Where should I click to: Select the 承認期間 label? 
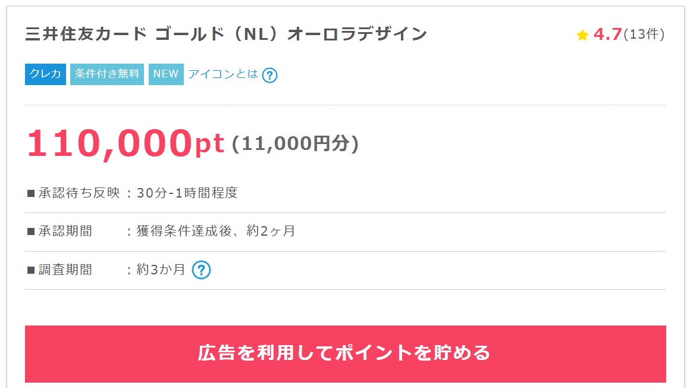tap(65, 231)
